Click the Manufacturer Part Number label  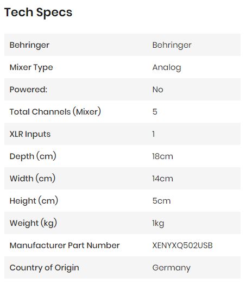(x=65, y=245)
